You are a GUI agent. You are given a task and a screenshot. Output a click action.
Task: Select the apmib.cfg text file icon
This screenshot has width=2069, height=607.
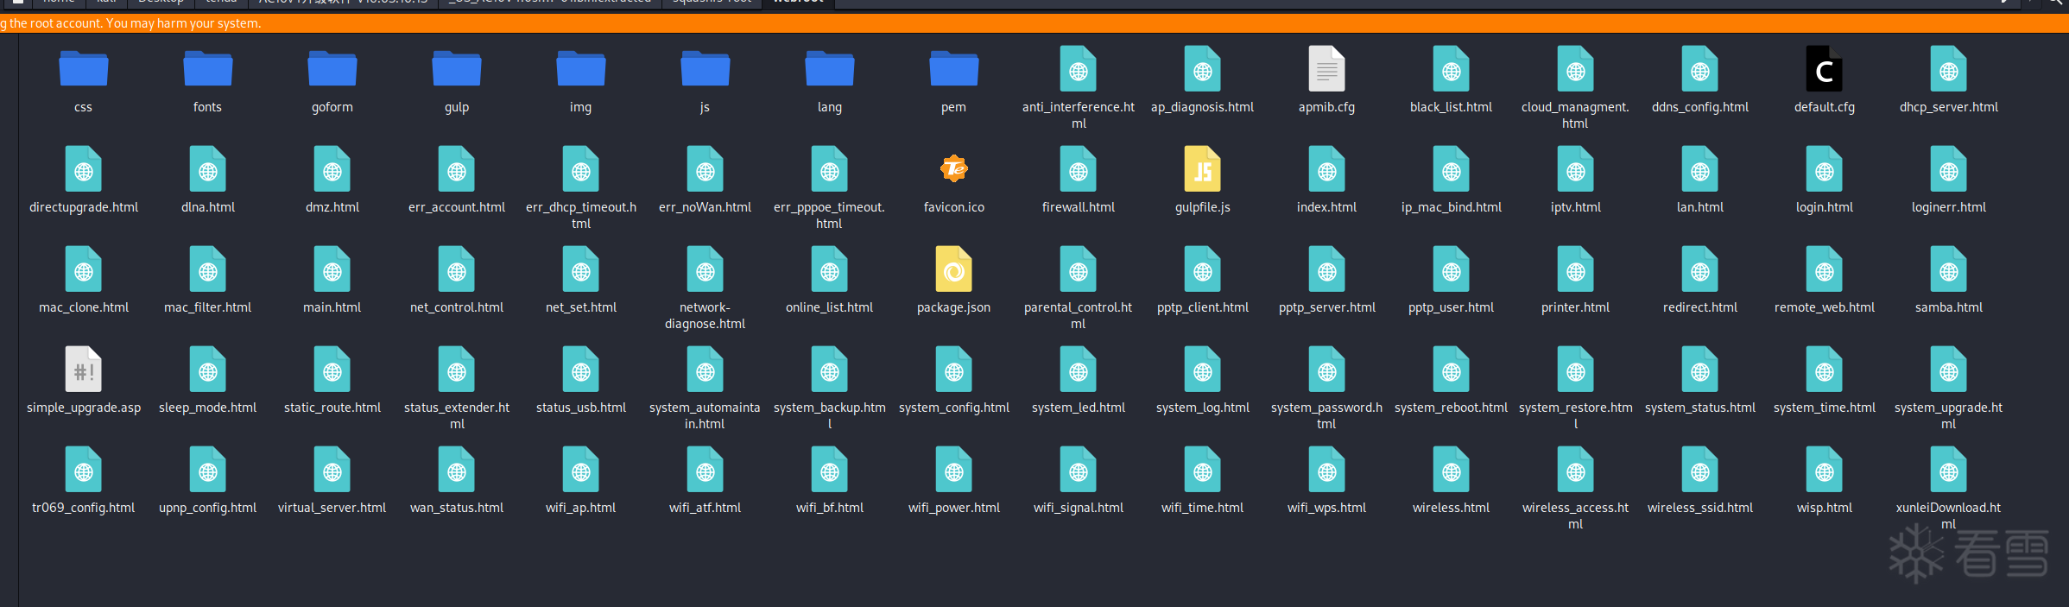click(x=1326, y=69)
